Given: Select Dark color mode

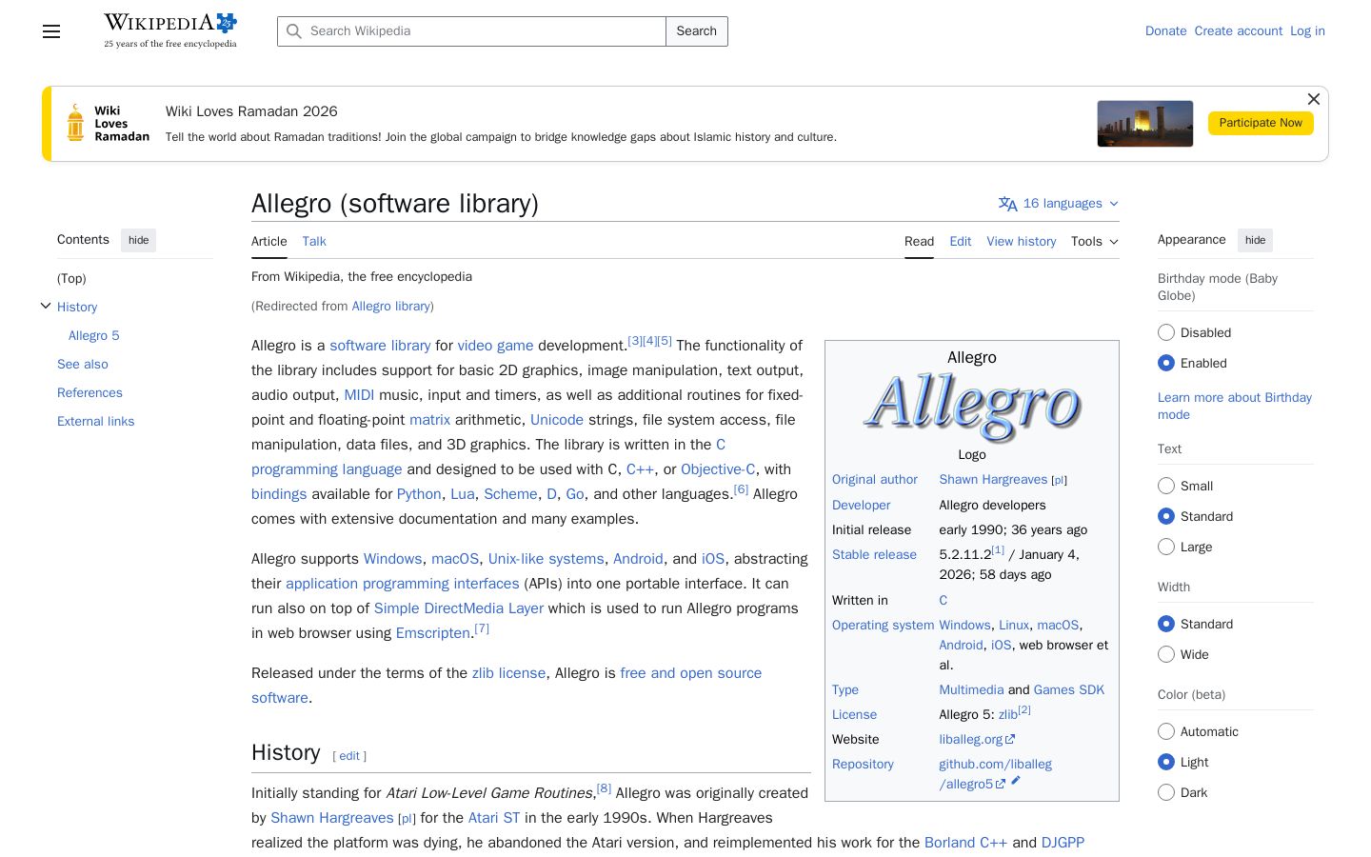Looking at the screenshot, I should pyautogui.click(x=1166, y=792).
